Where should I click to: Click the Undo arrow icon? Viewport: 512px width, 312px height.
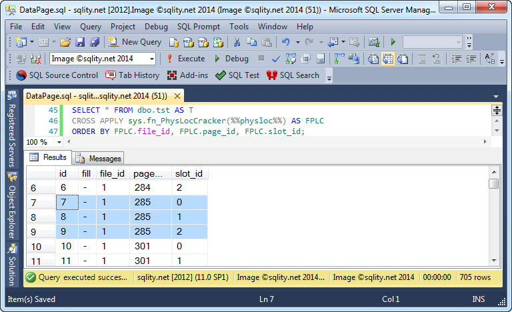[286, 42]
